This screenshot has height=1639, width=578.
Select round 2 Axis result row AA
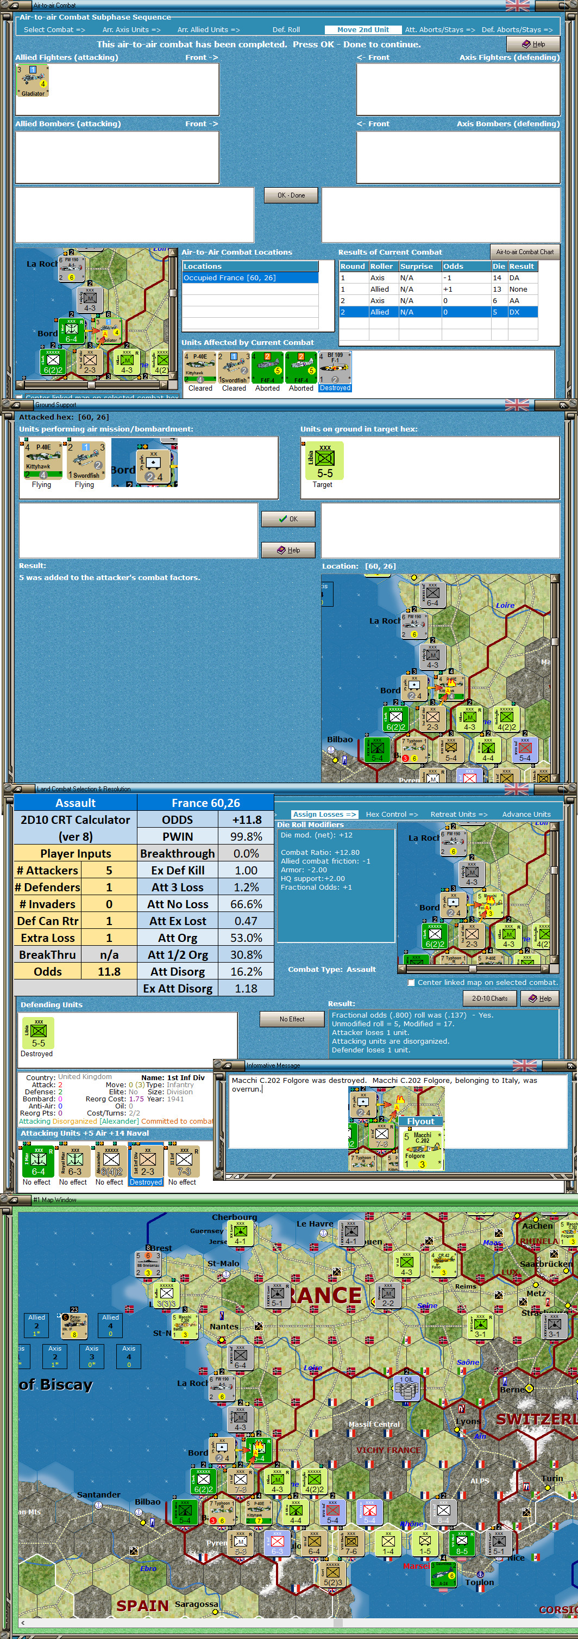point(438,301)
